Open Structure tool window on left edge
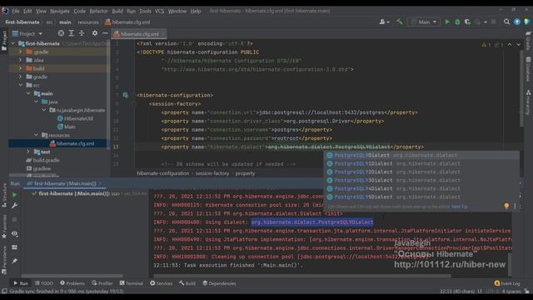The width and height of the screenshot is (533, 300). click(4, 195)
